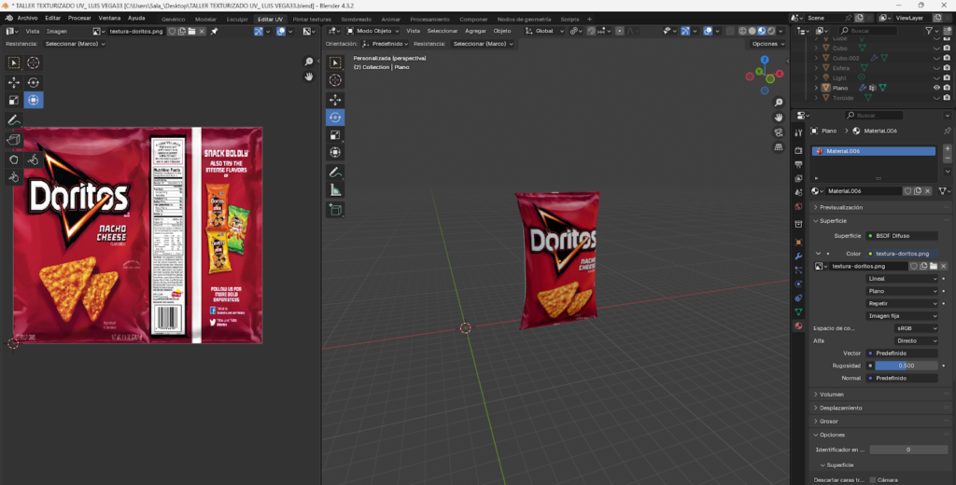
Task: Open the World properties tab
Action: 799,206
